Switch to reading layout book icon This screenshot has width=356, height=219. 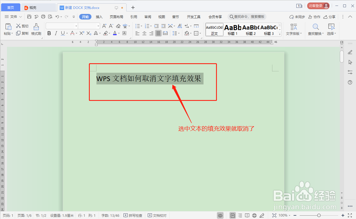(247, 215)
